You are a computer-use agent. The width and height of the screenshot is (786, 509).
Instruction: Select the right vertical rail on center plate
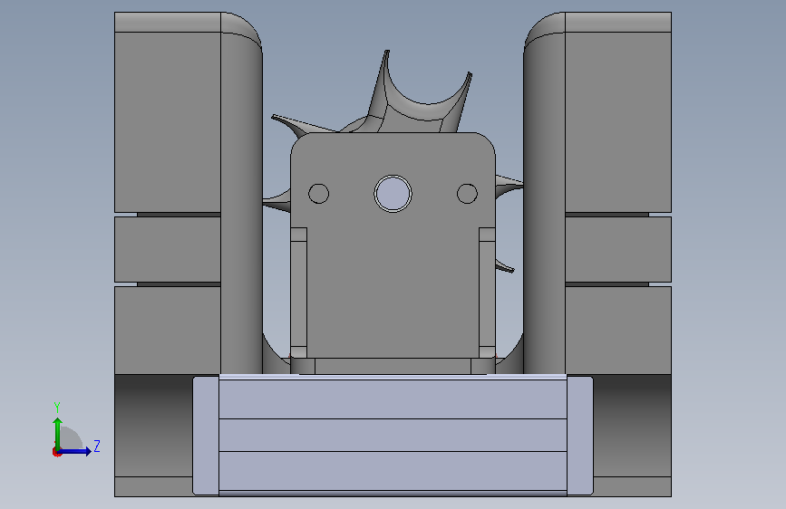(x=487, y=293)
